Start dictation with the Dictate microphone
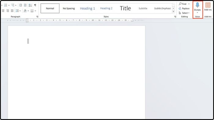 (197, 6)
